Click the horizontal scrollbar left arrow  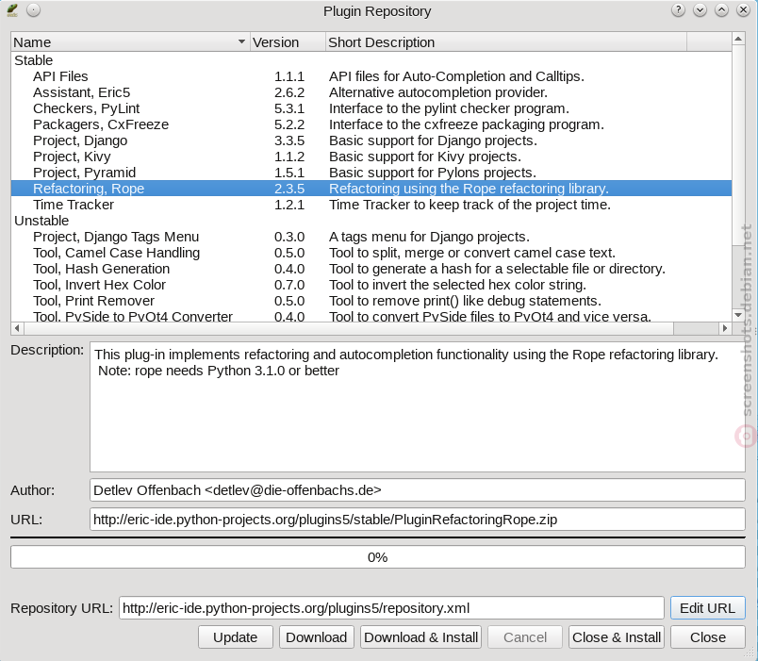tap(17, 328)
